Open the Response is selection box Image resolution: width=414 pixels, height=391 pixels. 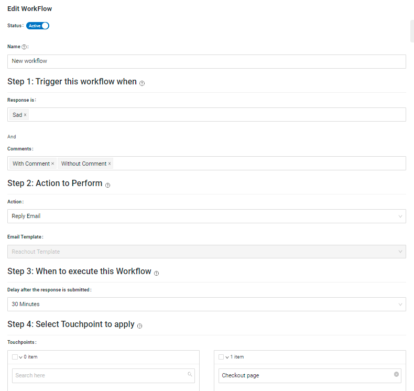click(206, 115)
